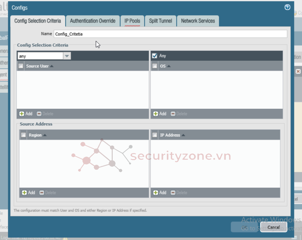Image resolution: width=302 pixels, height=240 pixels.
Task: Click the help question mark icon
Action: pos(287,7)
